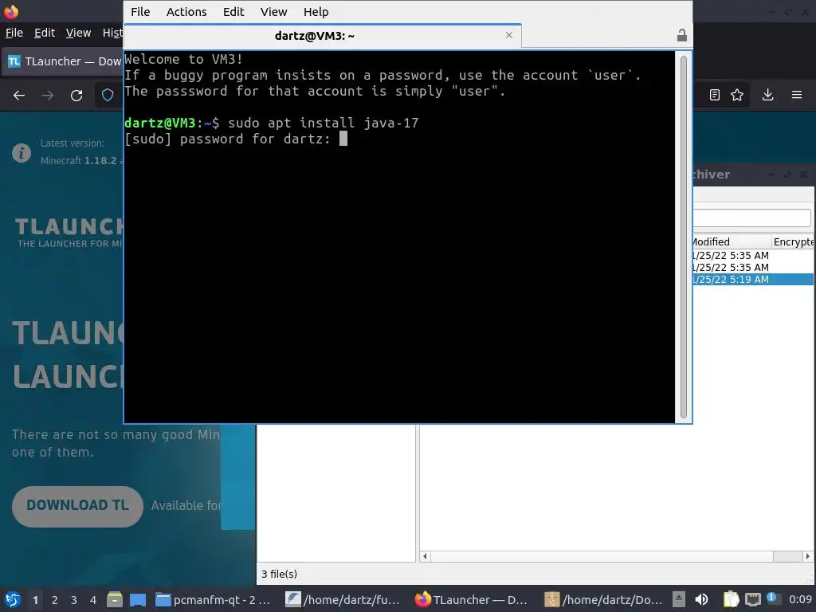Close the dartz@VM3 terminal tab

coord(509,35)
